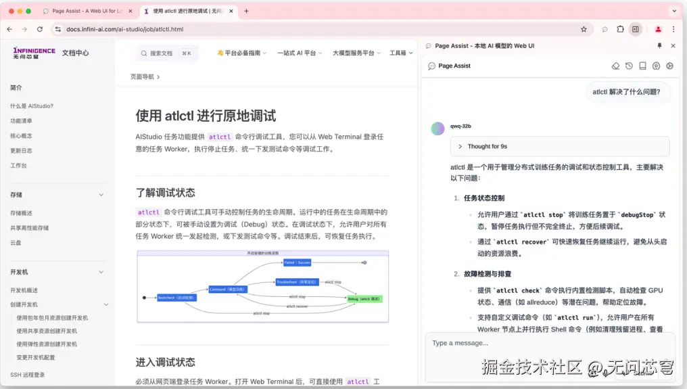Open the 大模型服务平台 dropdown

coord(356,53)
